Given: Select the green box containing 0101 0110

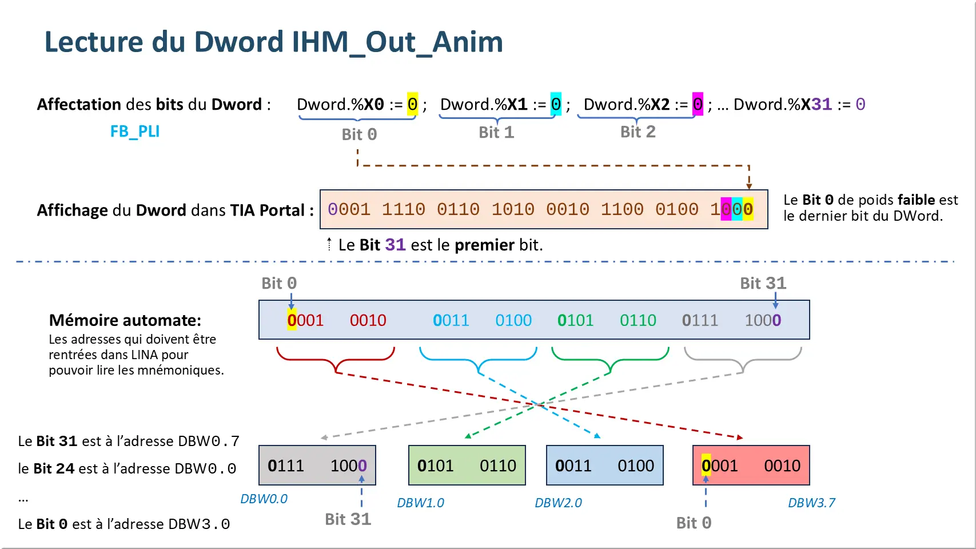Looking at the screenshot, I should tap(467, 466).
